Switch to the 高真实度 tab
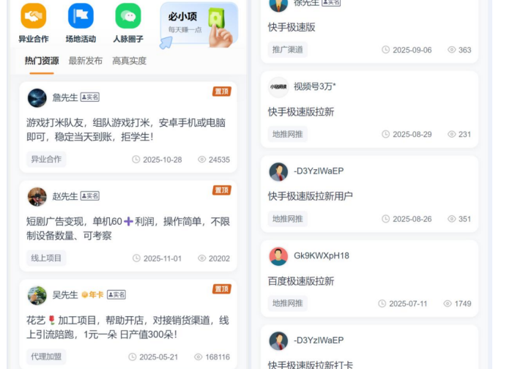This screenshot has height=369, width=515. point(130,61)
